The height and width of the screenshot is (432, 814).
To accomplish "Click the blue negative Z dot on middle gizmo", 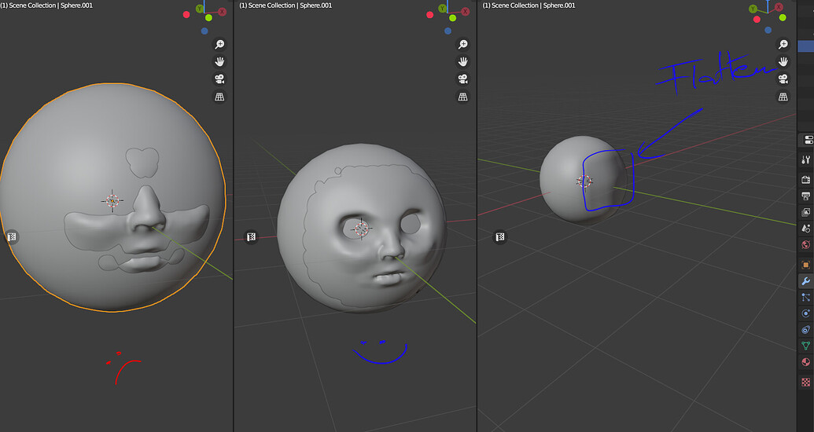I will click(448, 31).
